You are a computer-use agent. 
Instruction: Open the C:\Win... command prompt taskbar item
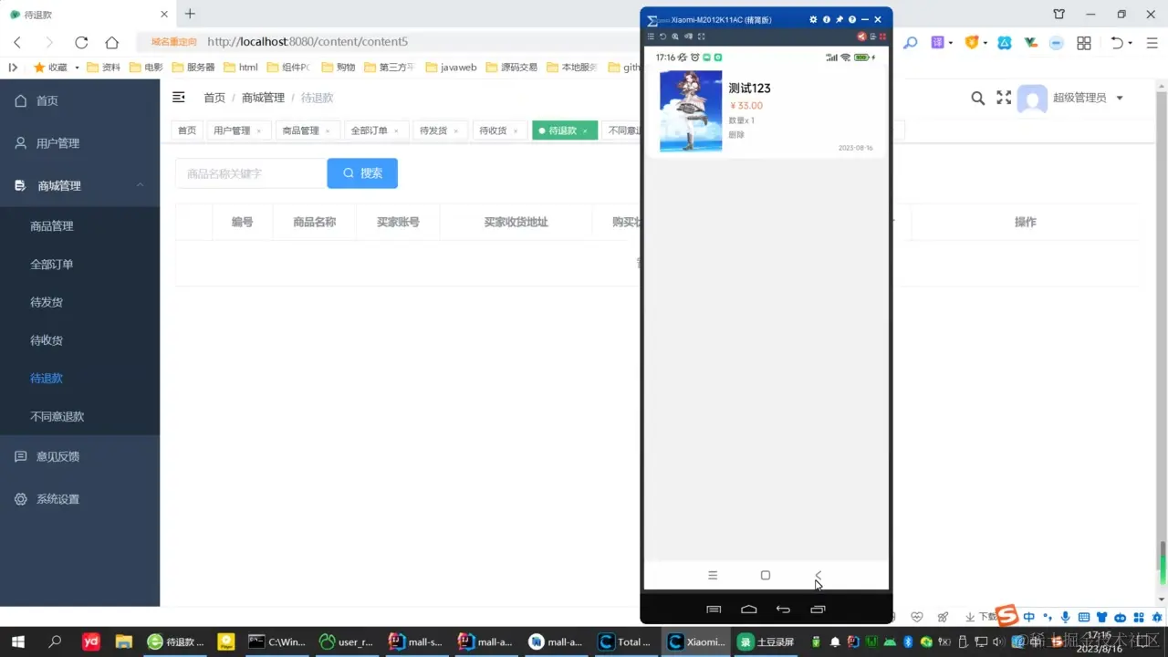pos(278,641)
